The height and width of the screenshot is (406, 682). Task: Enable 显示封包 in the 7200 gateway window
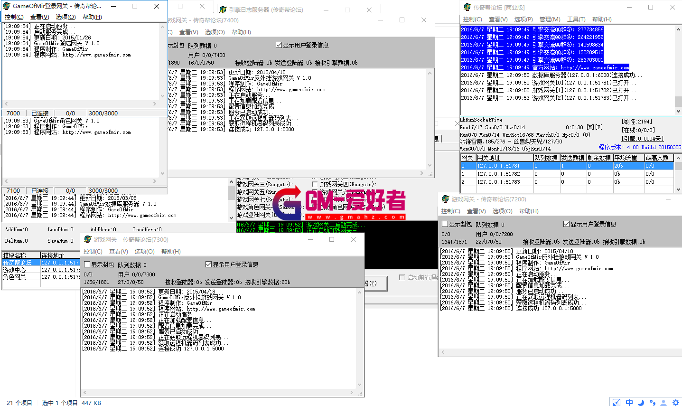(445, 224)
